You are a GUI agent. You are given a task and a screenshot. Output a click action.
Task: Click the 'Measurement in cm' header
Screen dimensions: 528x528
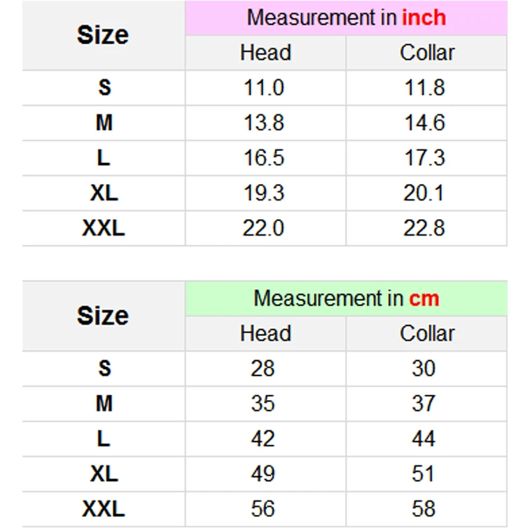click(x=346, y=298)
